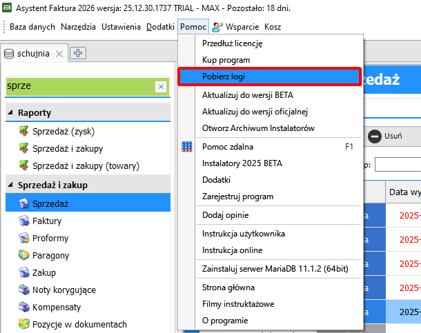Clear the sidebar search field text
This screenshot has width=421, height=333.
click(x=161, y=86)
